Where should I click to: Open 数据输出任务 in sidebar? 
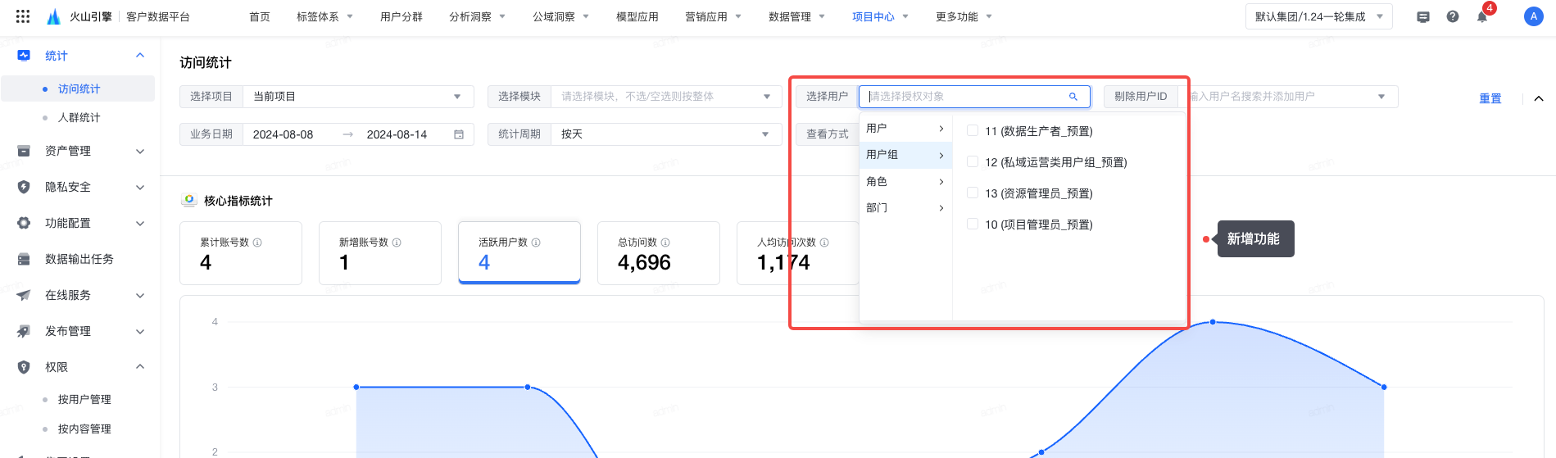(79, 259)
